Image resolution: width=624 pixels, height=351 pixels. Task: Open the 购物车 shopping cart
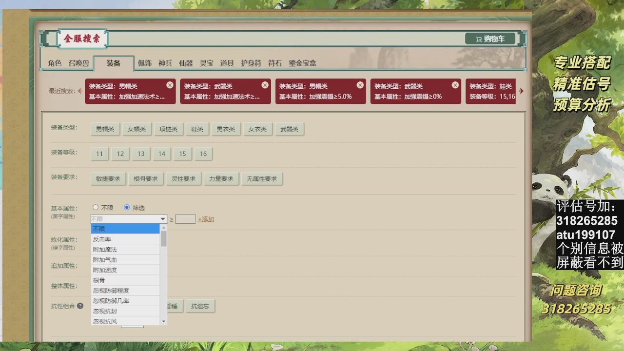coord(490,39)
